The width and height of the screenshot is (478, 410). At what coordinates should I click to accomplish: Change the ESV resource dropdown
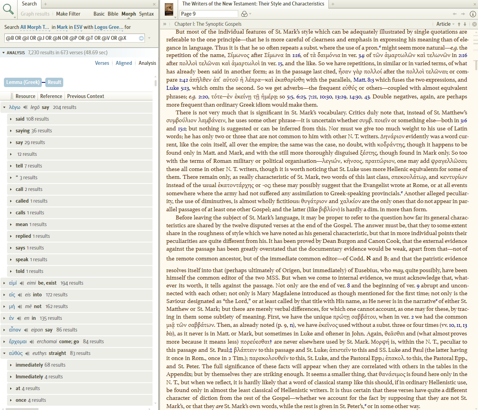(x=78, y=27)
